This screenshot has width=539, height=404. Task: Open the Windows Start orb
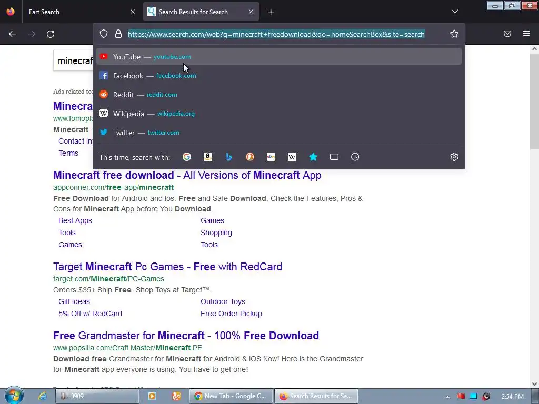click(14, 396)
